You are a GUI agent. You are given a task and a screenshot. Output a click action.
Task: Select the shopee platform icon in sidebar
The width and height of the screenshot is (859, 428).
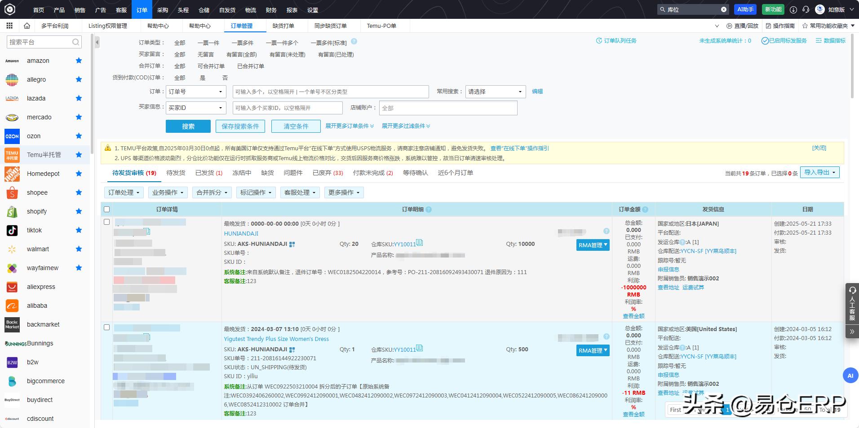(x=12, y=192)
